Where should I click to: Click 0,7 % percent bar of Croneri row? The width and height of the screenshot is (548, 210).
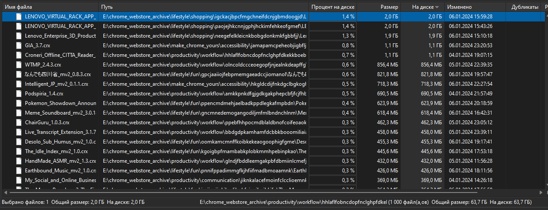(333, 55)
